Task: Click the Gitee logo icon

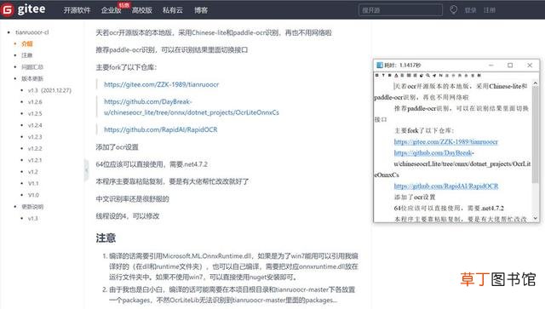Action: 8,9
